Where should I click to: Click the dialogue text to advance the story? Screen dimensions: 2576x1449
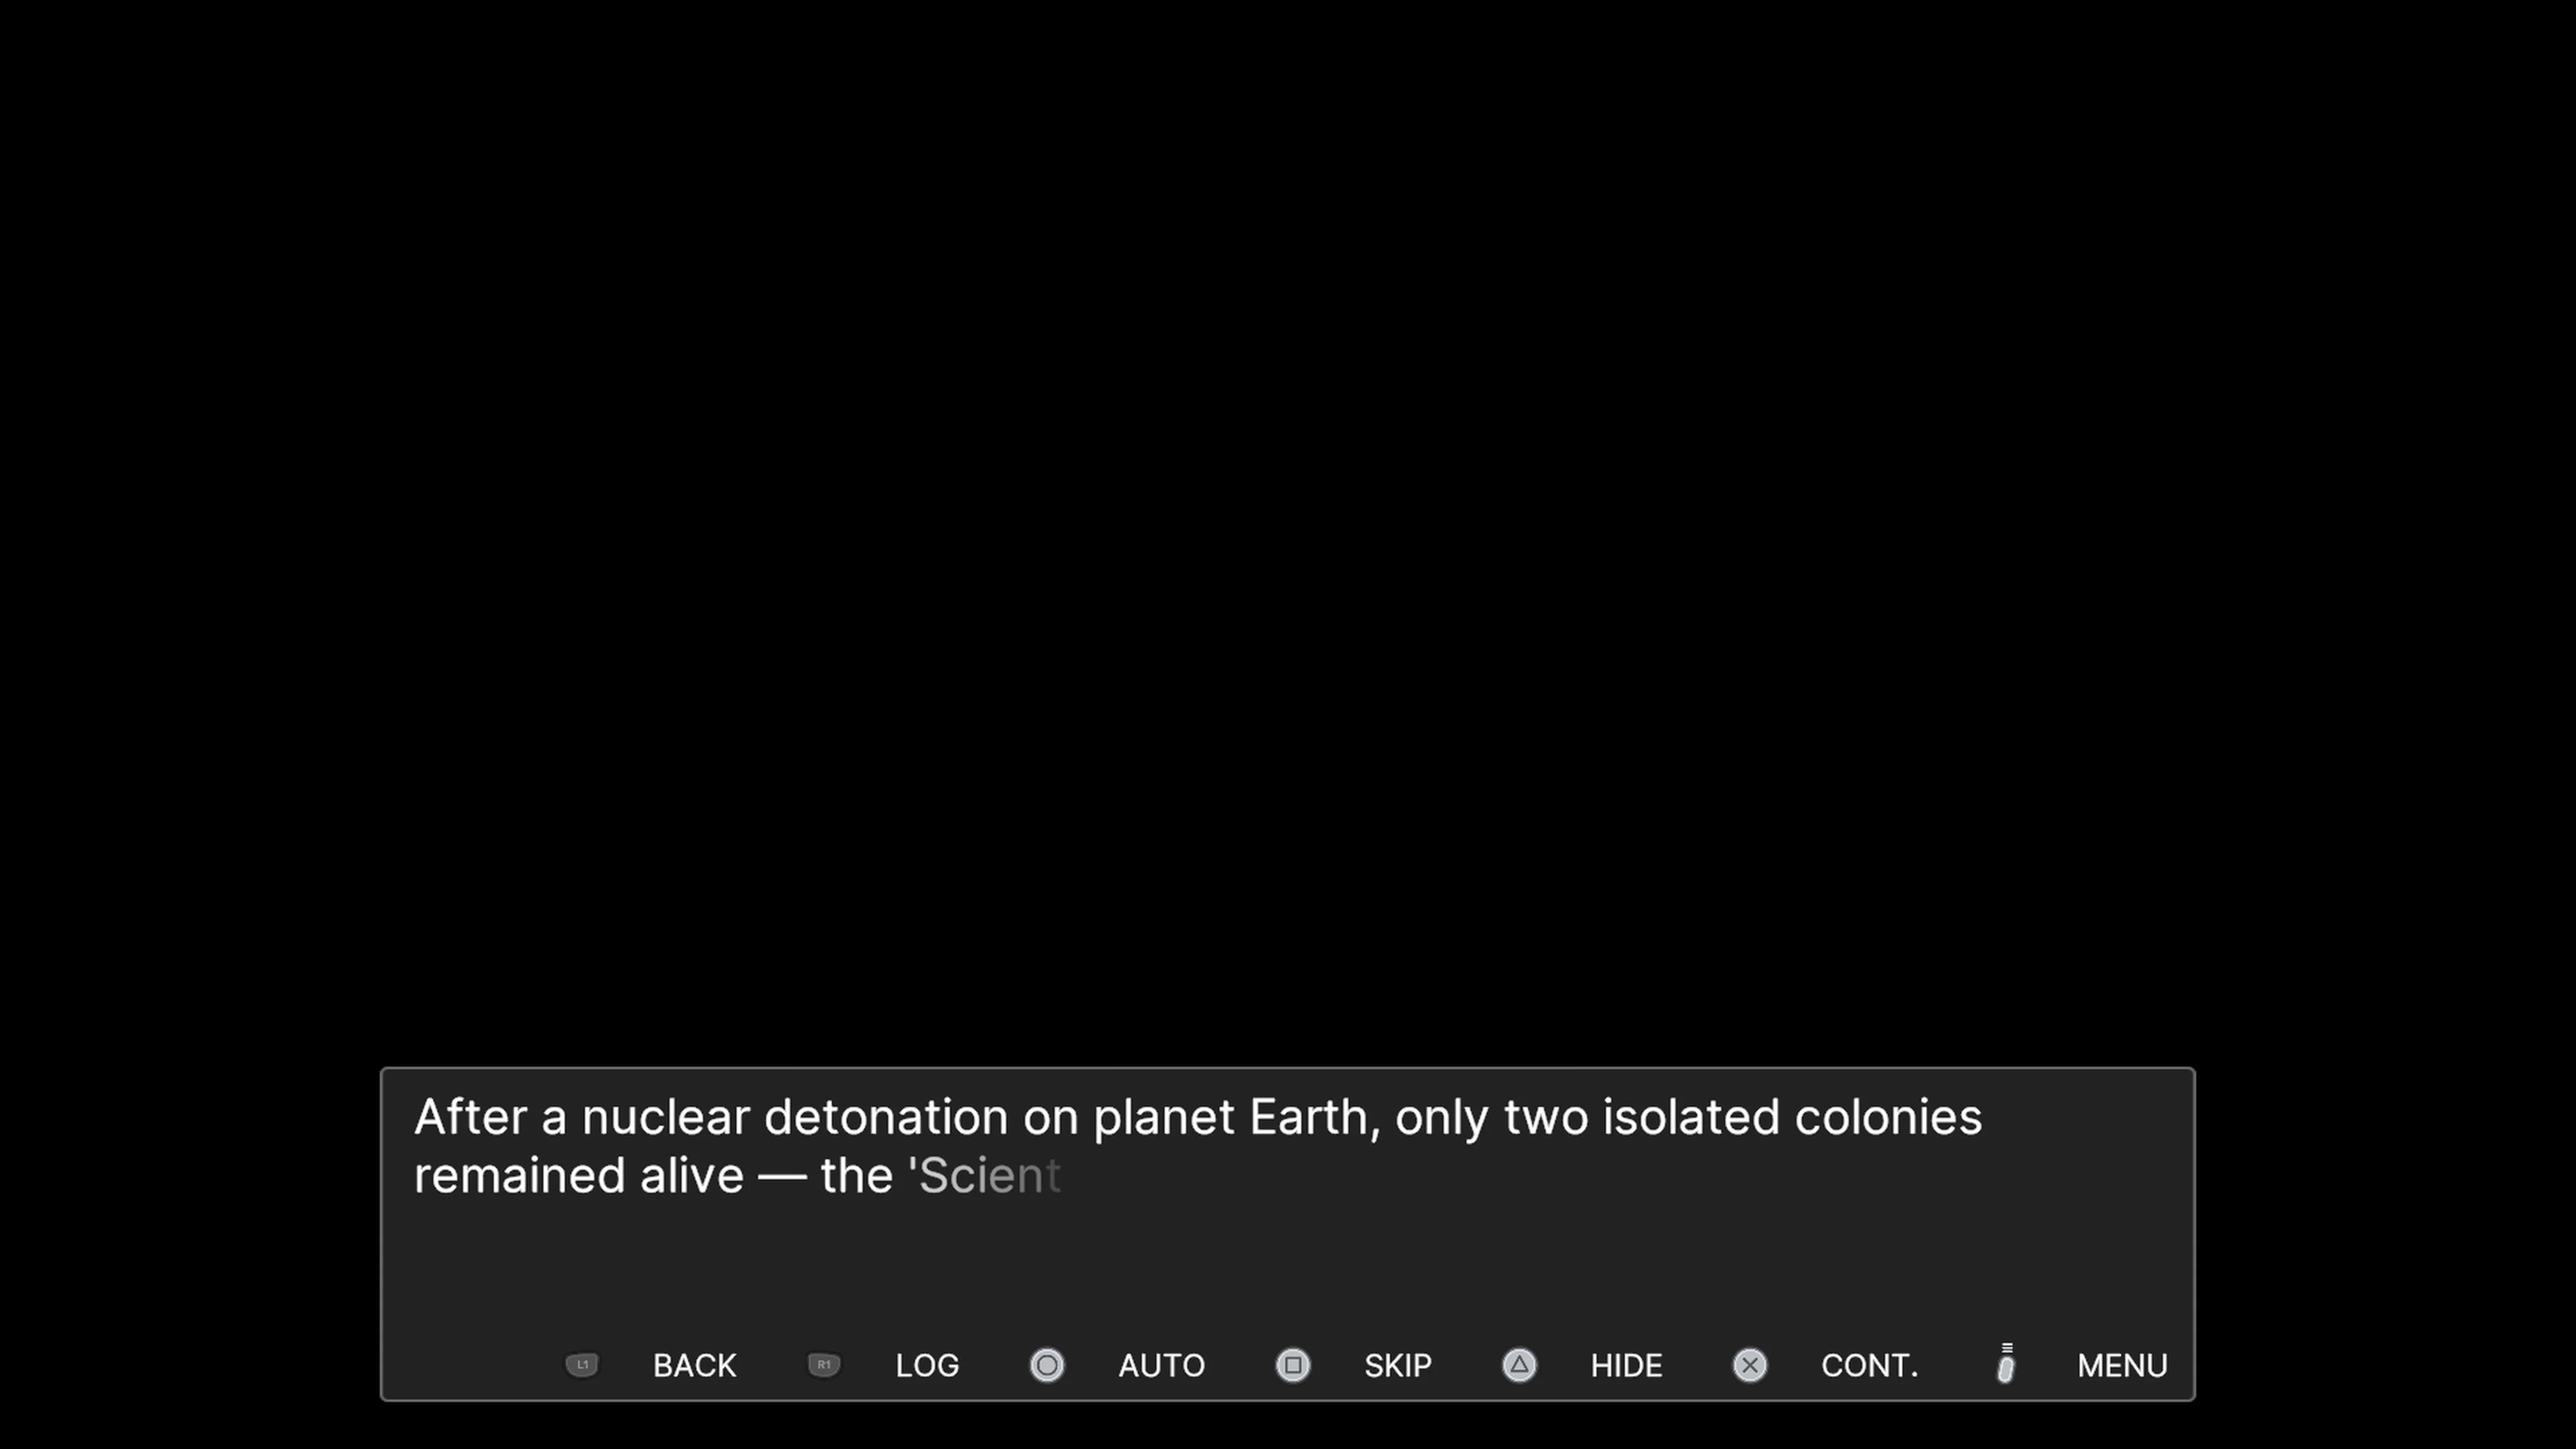coord(1196,1146)
